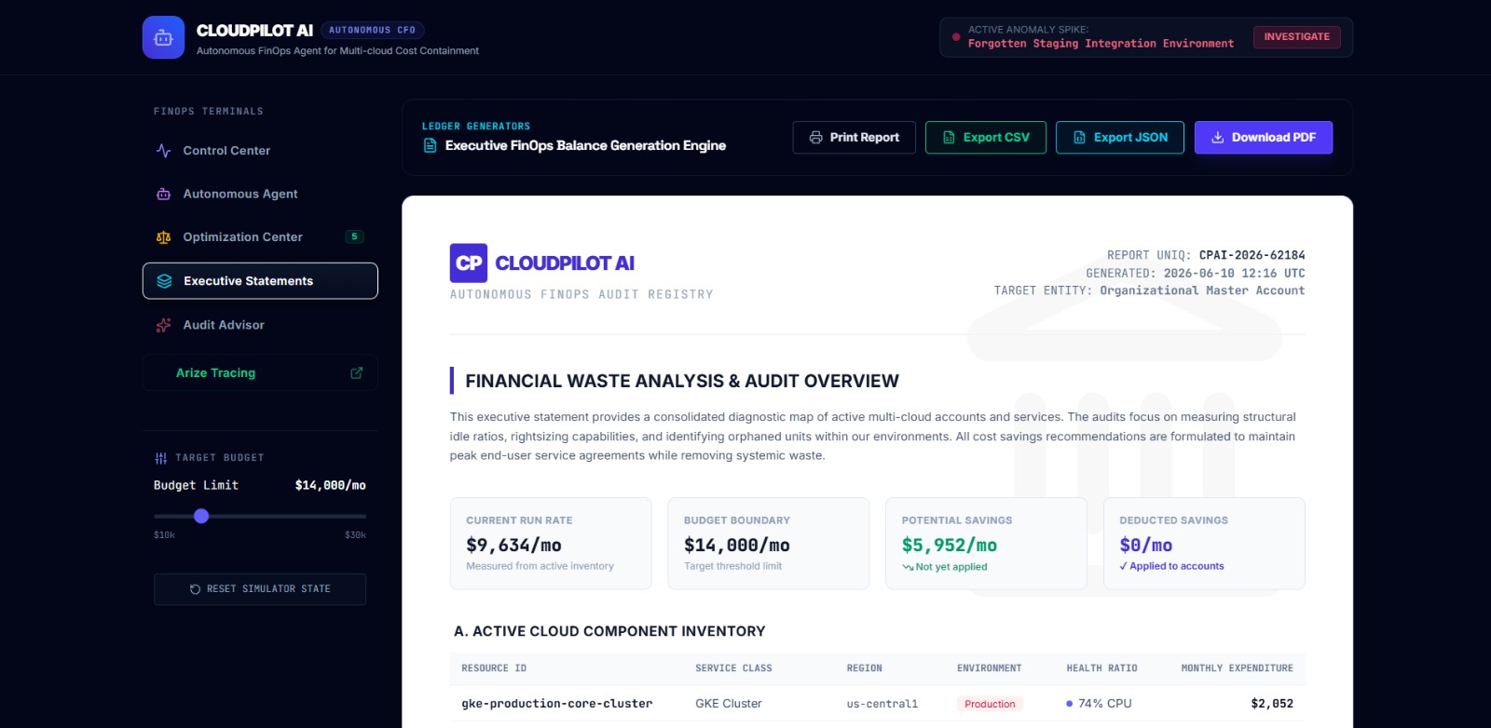The height and width of the screenshot is (728, 1491).
Task: Click the Autonomous CFO badge
Action: pyautogui.click(x=373, y=31)
